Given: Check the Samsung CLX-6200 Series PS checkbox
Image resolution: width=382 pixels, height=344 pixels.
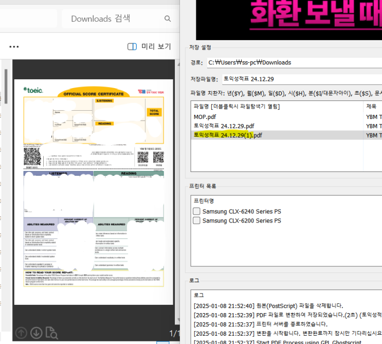Looking at the screenshot, I should pyautogui.click(x=196, y=220).
